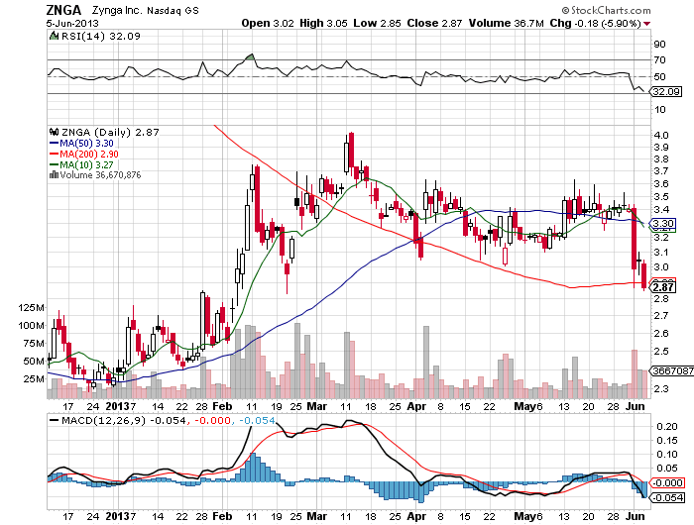Click the ZNGA (Daily) 2.87 legend

click(110, 132)
